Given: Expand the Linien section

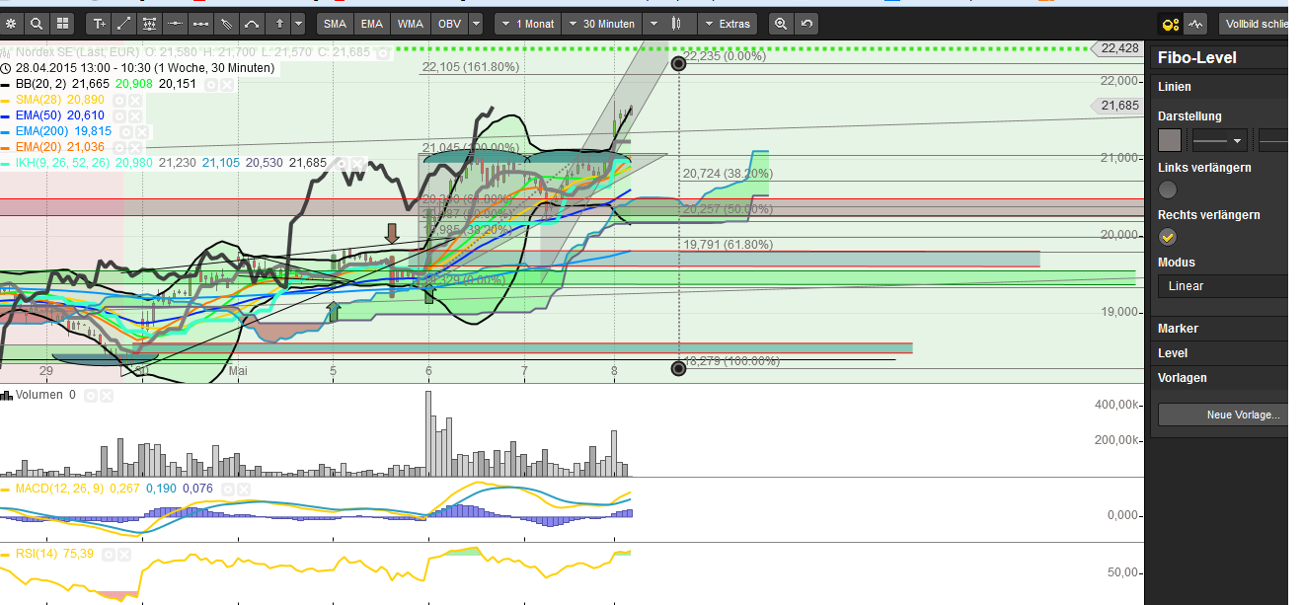Looking at the screenshot, I should 1219,87.
